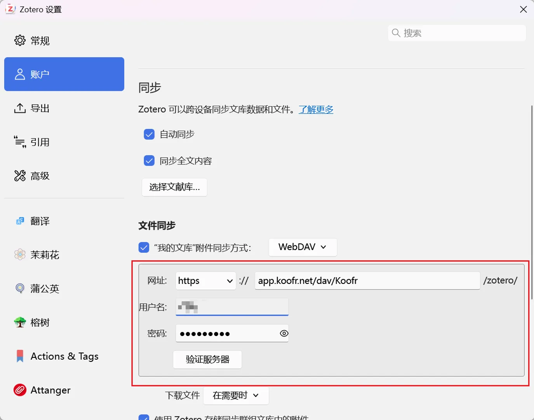Select the 账户 settings pane
The width and height of the screenshot is (534, 420).
64,74
